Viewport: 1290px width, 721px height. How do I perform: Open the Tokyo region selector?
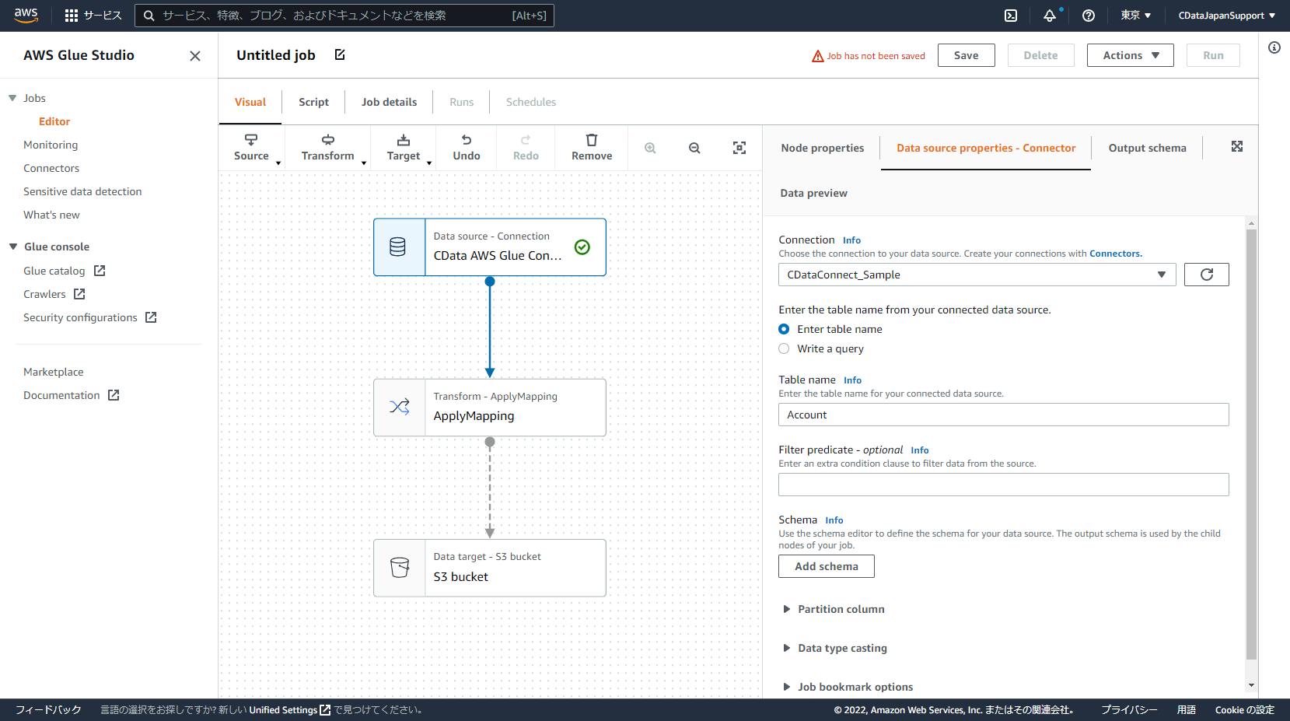(1135, 16)
